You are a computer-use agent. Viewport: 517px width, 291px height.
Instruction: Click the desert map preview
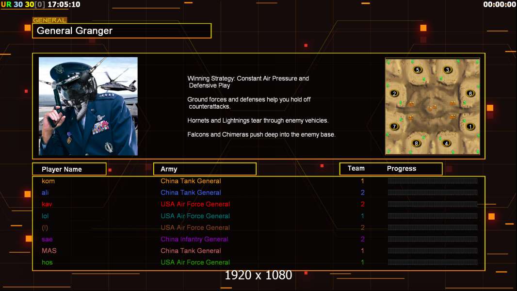coord(433,106)
